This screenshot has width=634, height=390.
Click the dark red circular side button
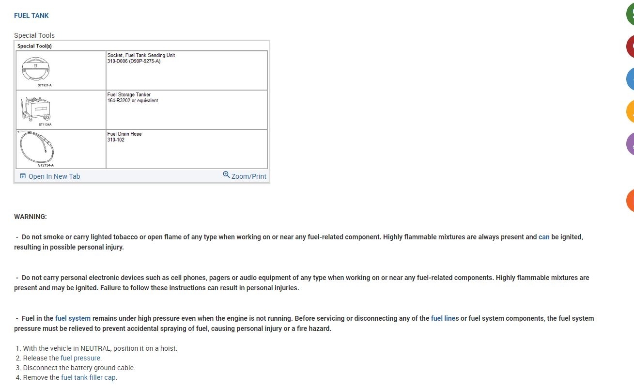pos(630,47)
